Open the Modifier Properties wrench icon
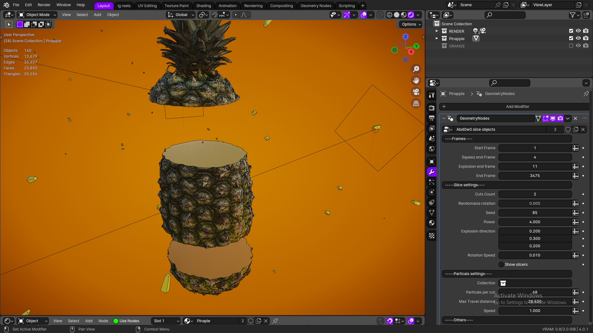 431,172
